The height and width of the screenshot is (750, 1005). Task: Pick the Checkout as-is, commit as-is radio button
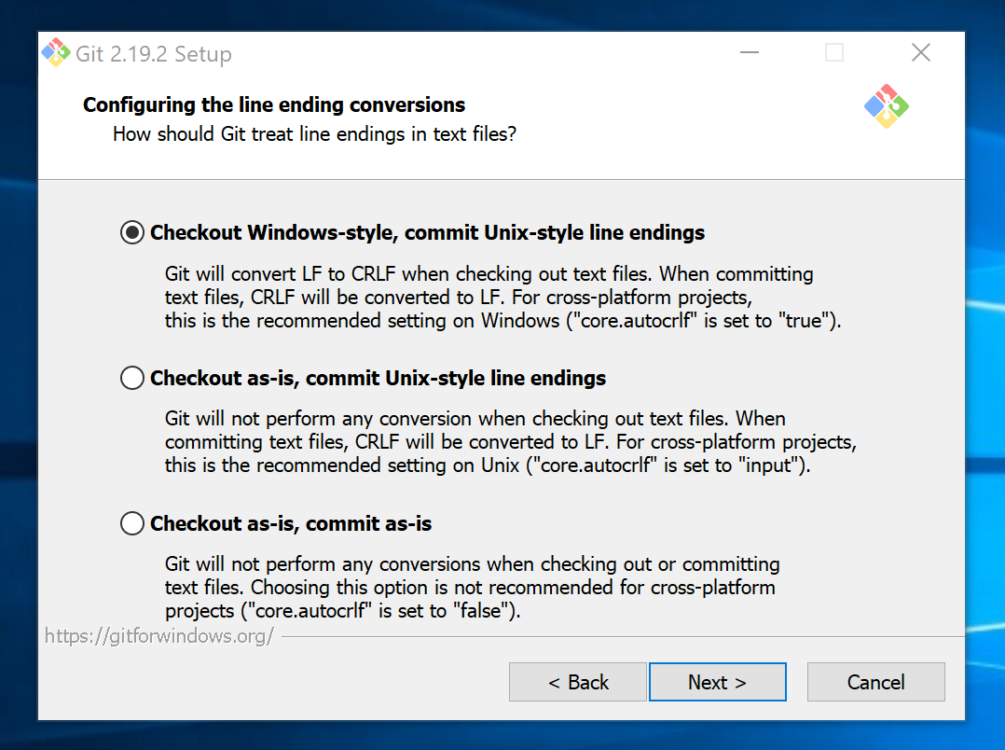[132, 523]
